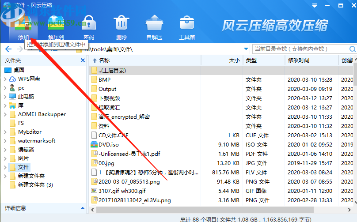357x222 pixels.
Task: Expand the 此电脑 tree node
Action: (5, 97)
